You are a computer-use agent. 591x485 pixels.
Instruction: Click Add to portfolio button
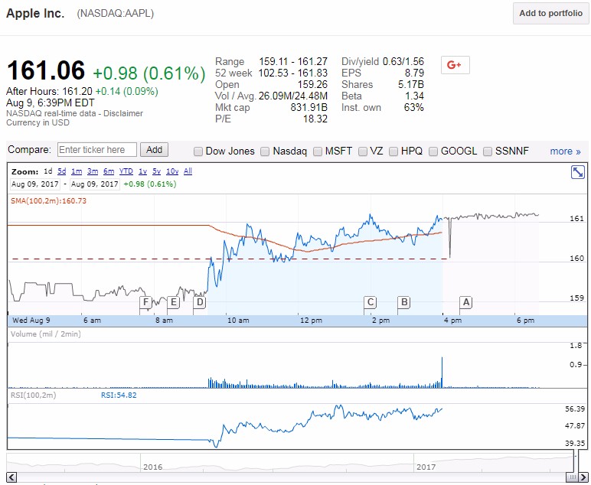click(x=550, y=13)
